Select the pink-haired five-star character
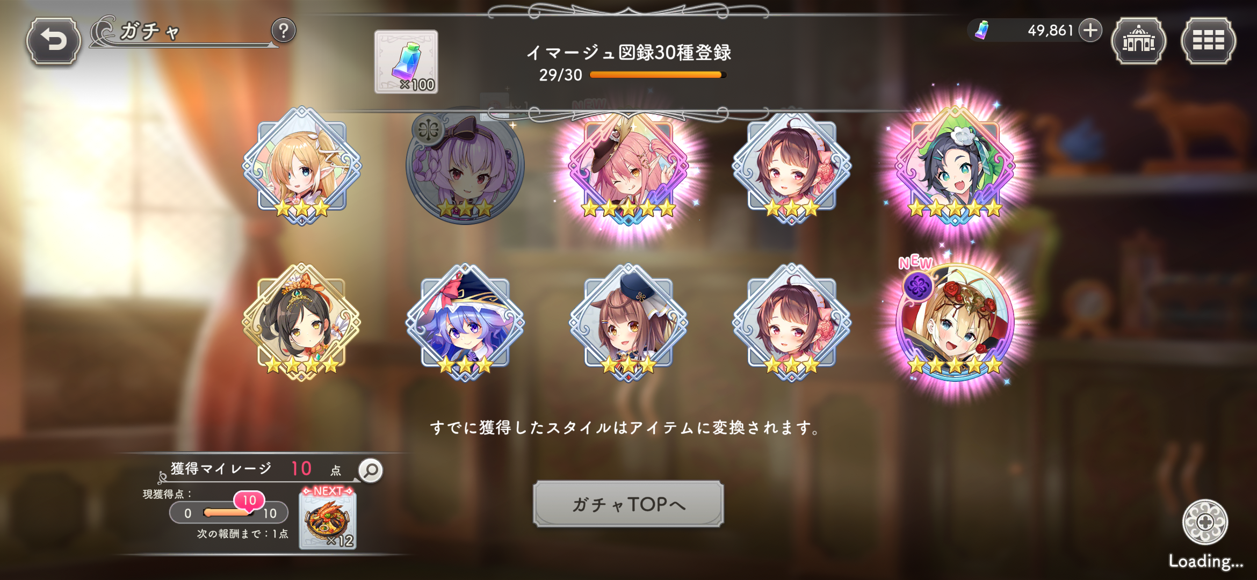 628,168
